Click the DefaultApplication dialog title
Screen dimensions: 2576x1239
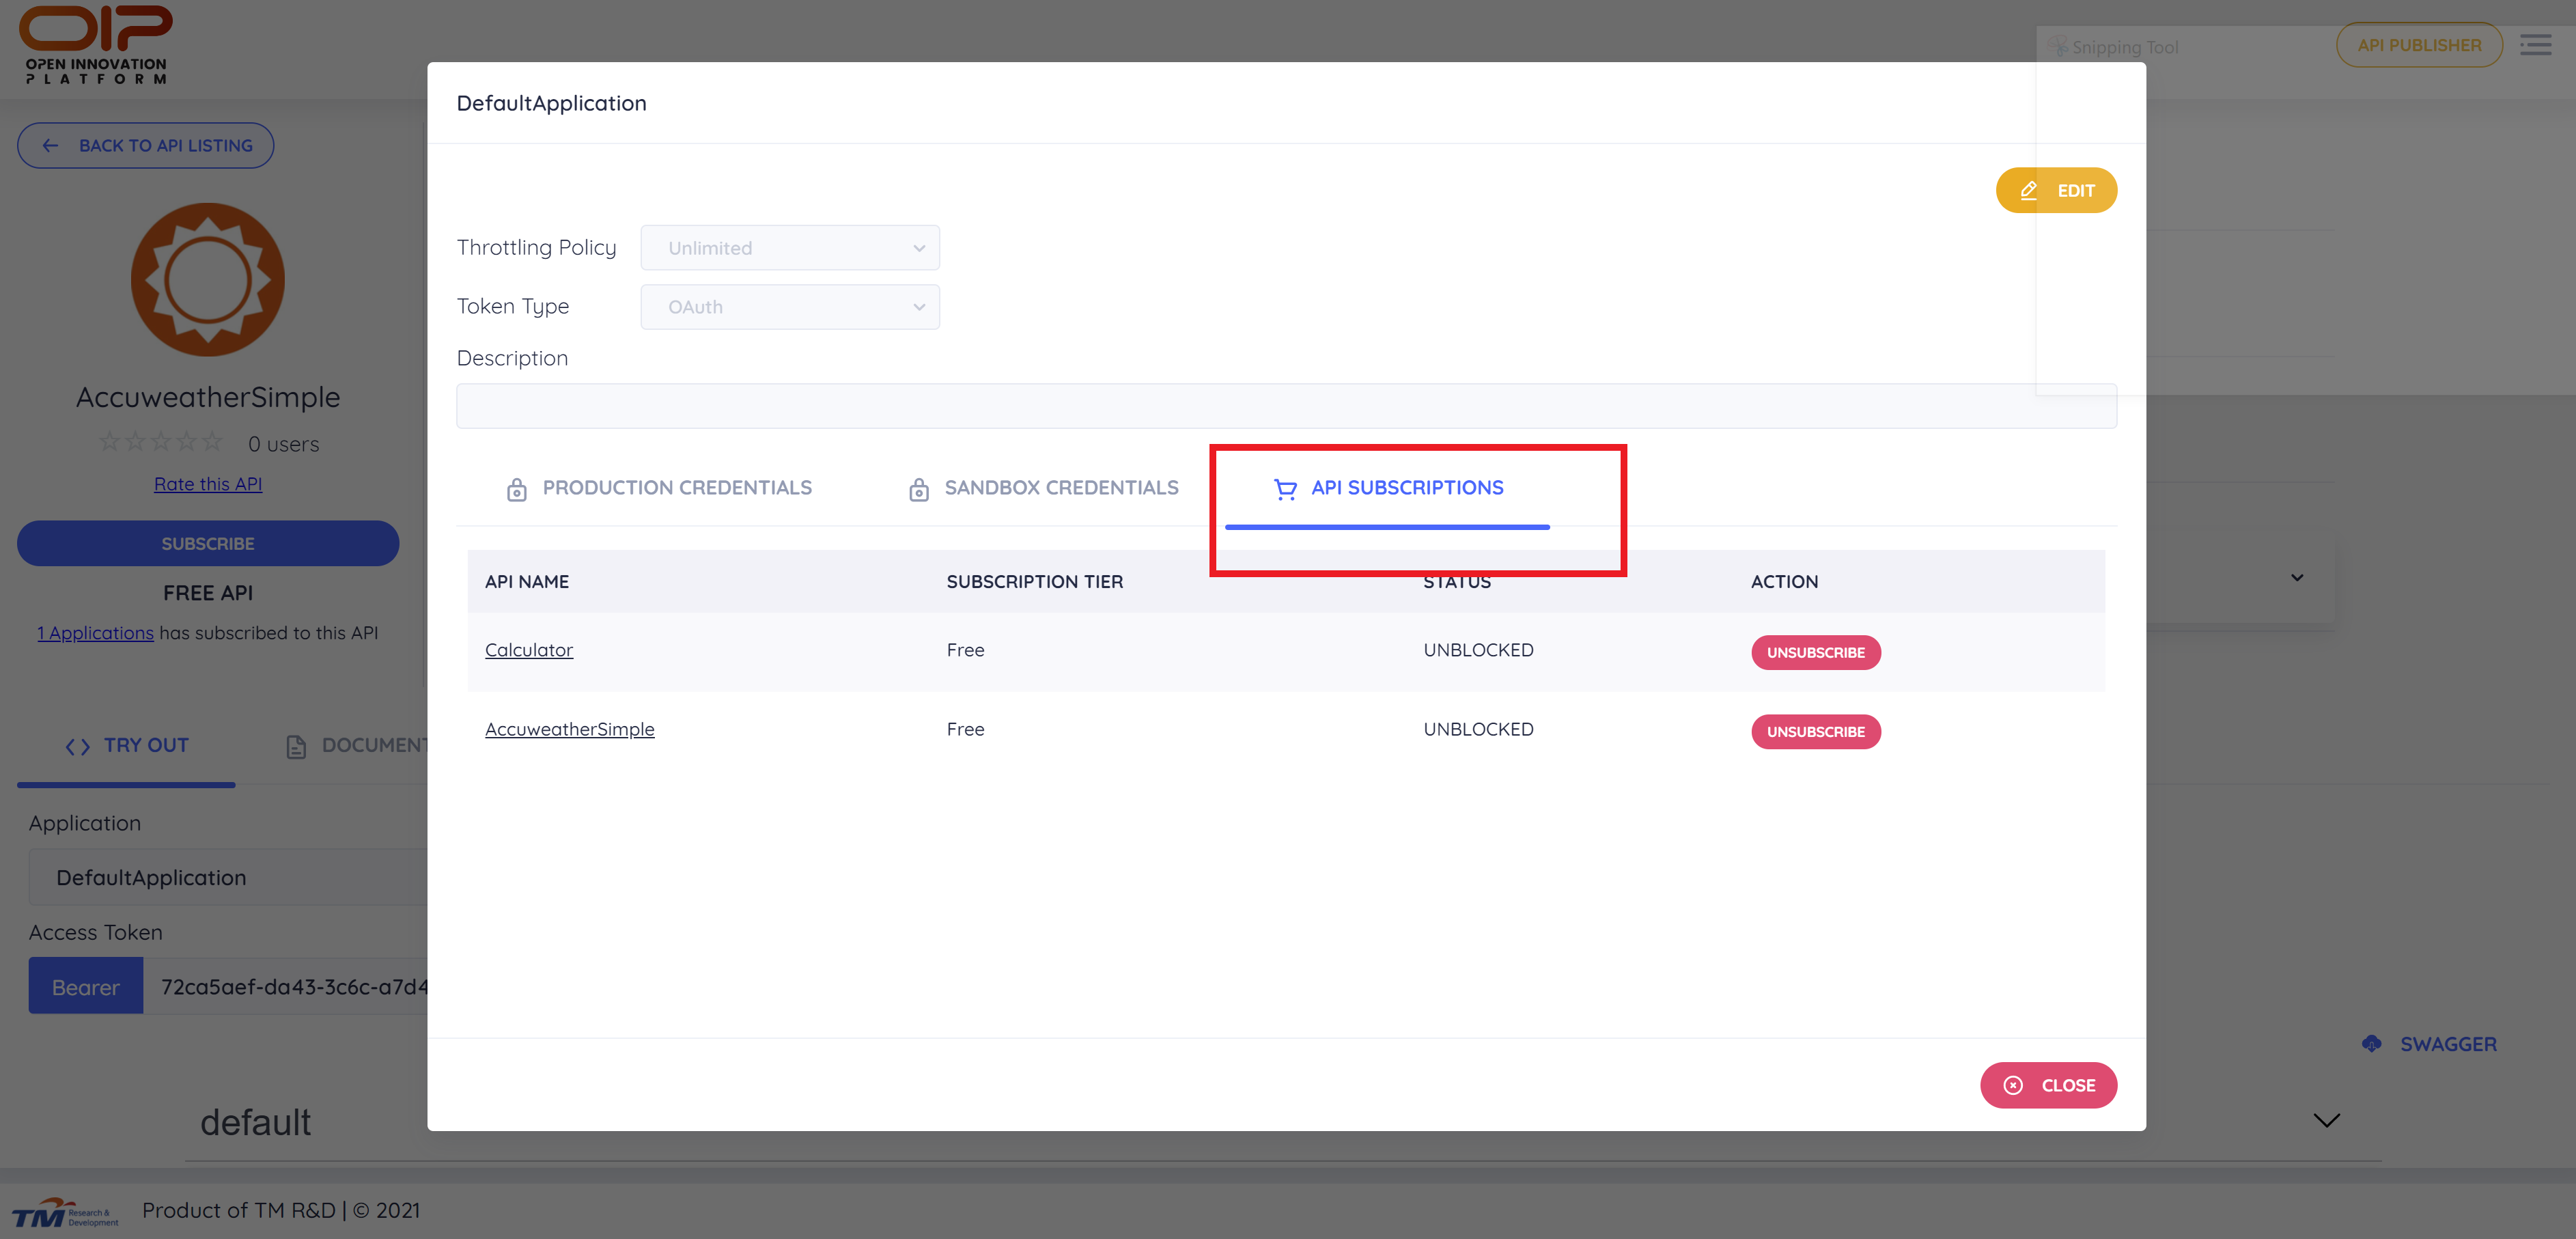tap(551, 103)
